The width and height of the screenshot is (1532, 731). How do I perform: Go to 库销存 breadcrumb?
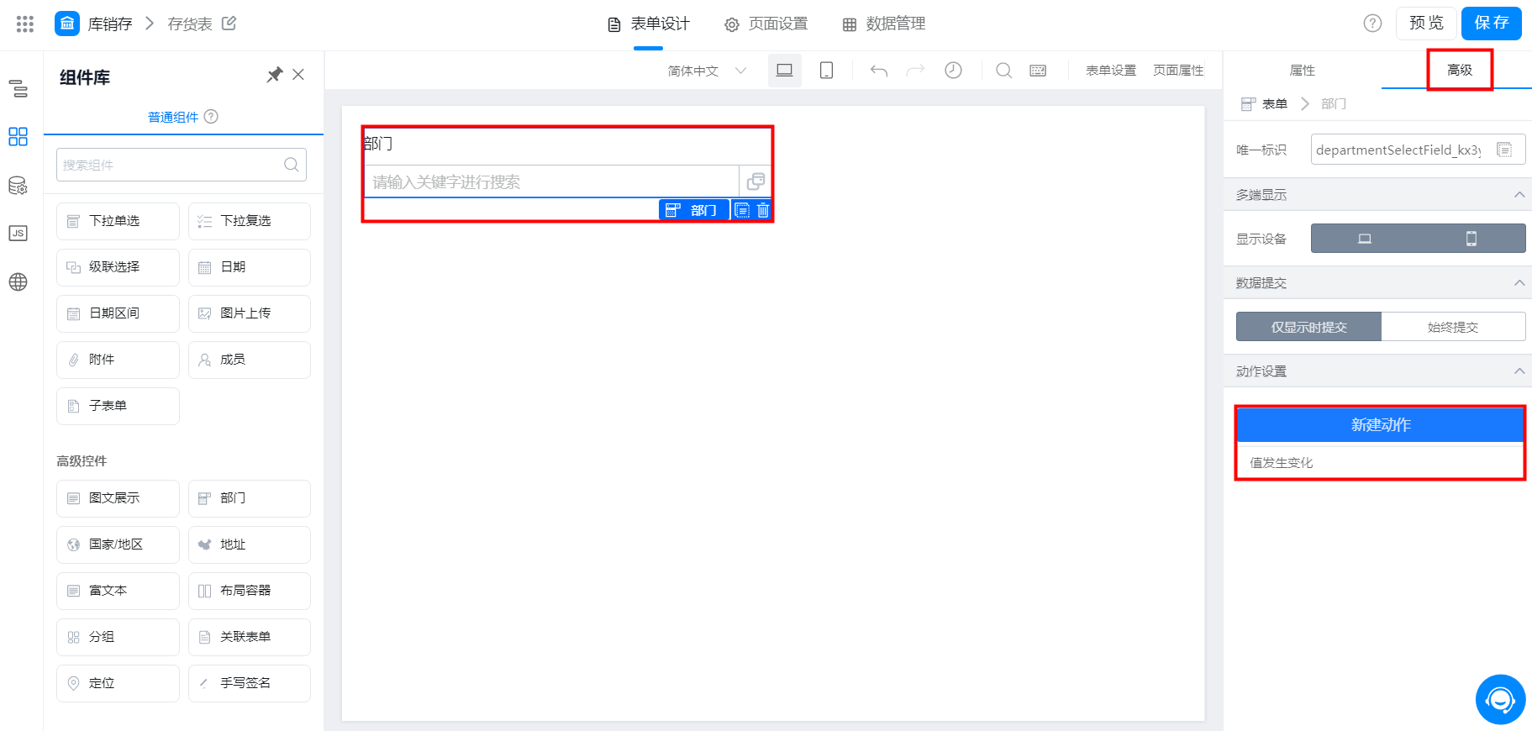(x=110, y=24)
